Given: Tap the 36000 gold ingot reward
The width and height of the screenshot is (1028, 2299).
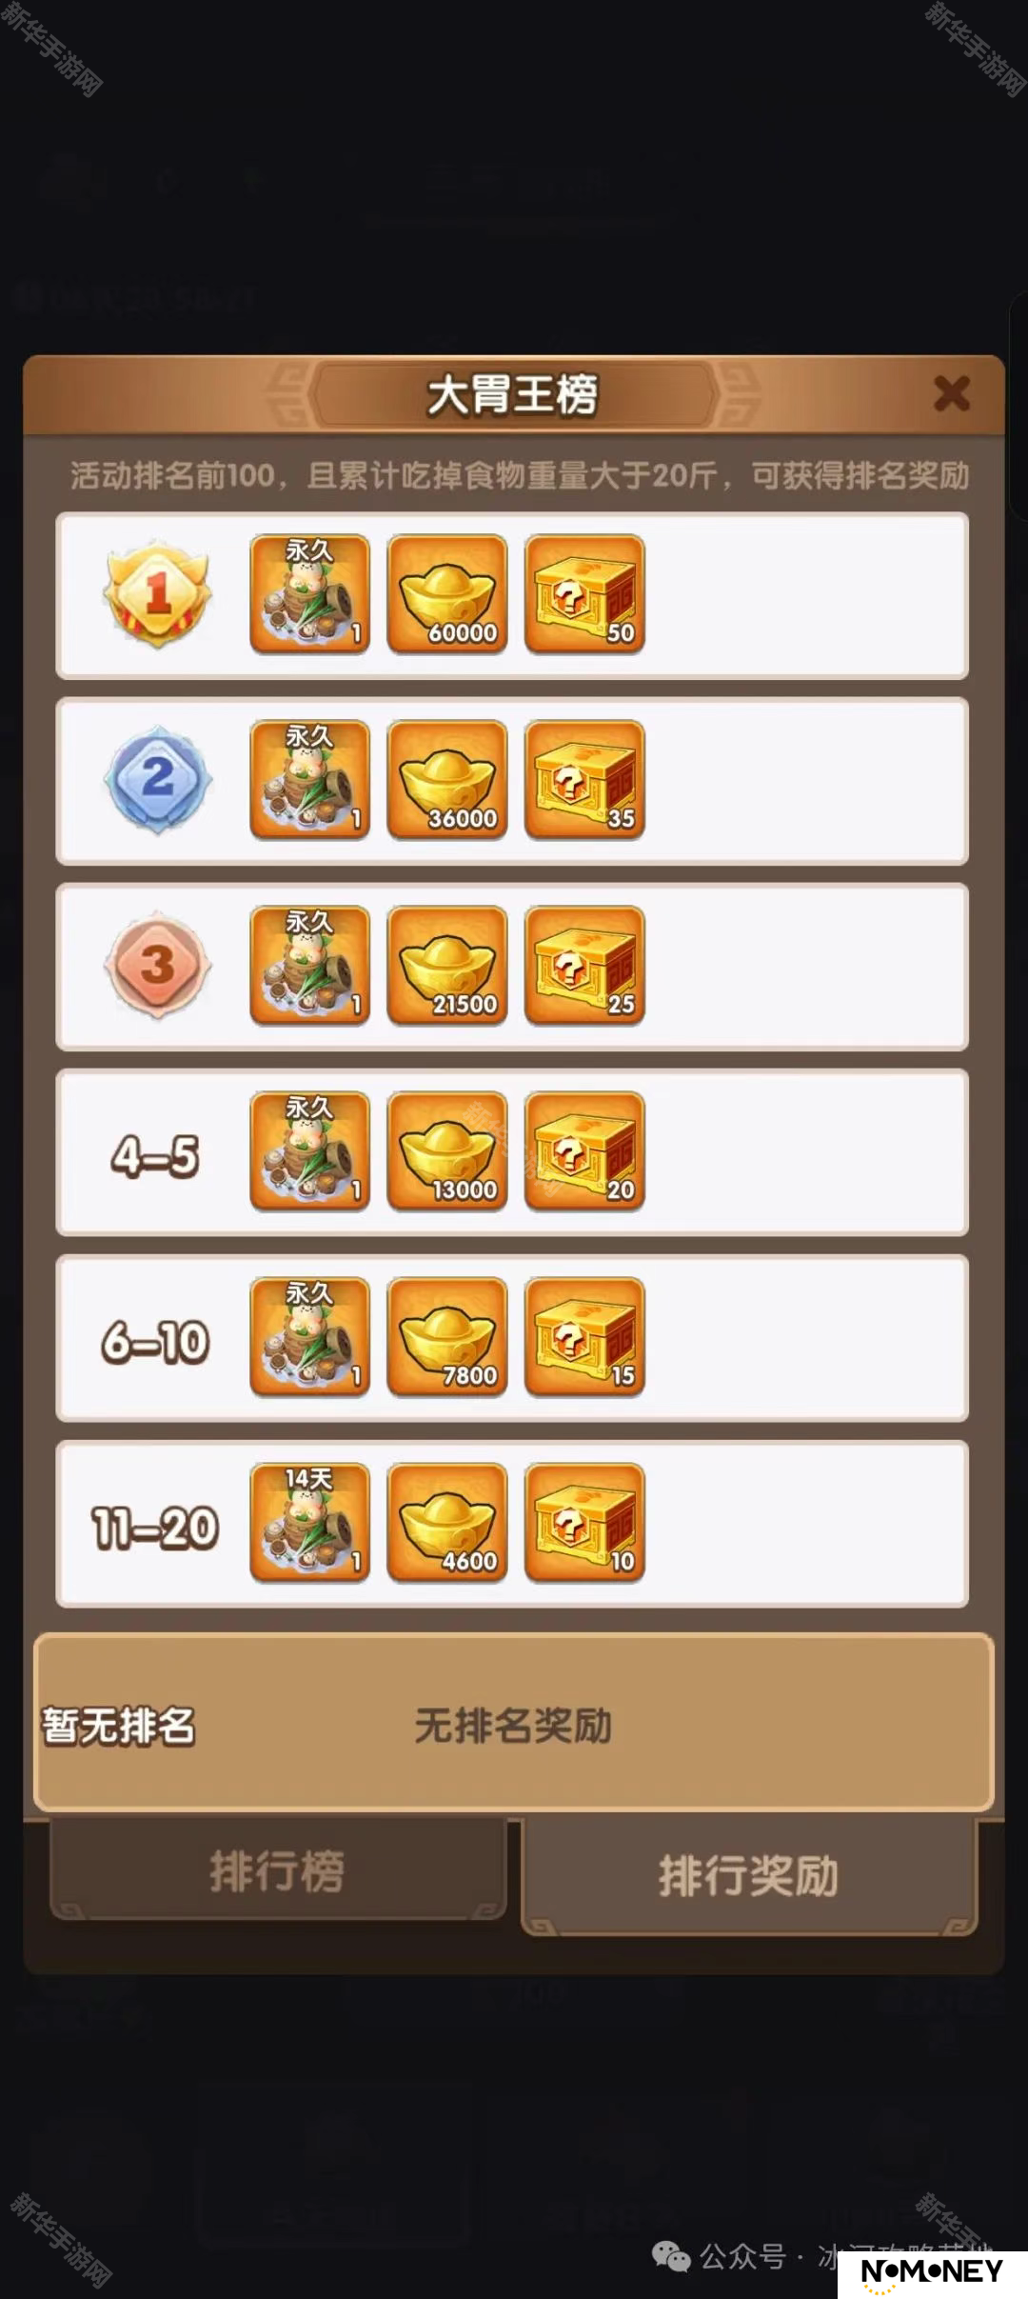Looking at the screenshot, I should (x=447, y=780).
